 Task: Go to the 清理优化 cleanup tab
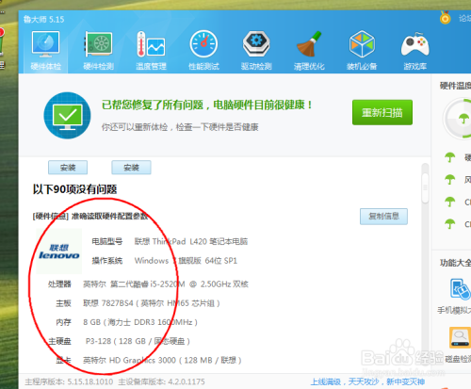click(x=309, y=51)
